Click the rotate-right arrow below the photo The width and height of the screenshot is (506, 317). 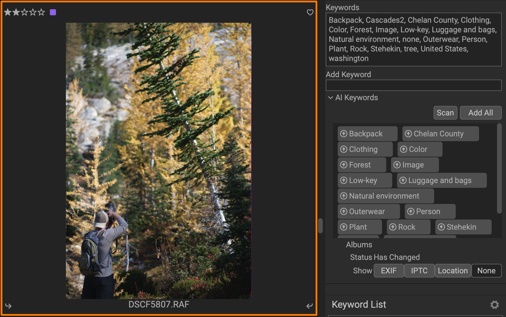[x=310, y=306]
